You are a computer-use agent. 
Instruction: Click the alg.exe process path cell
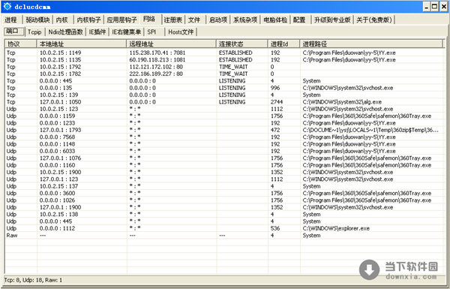pos(342,102)
